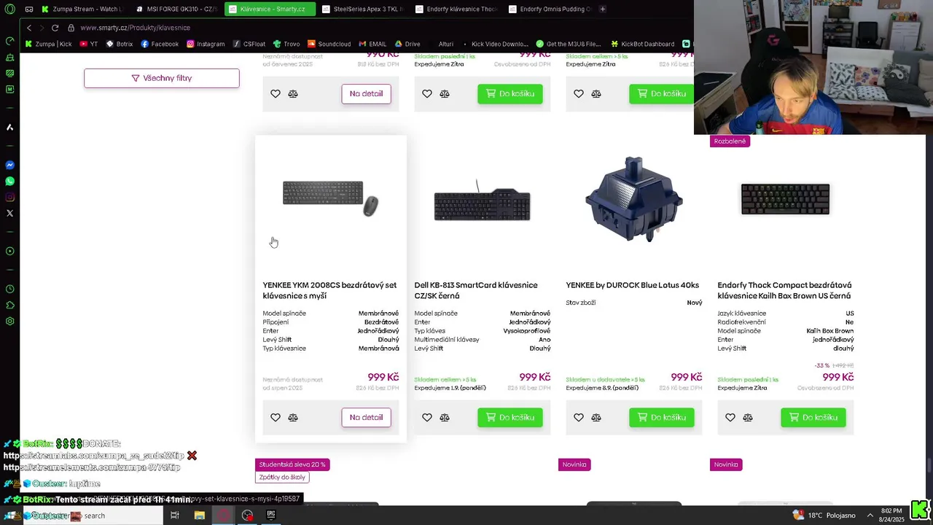Select the Klávesnice - Smarty.cz tab
933x525 pixels.
270,9
